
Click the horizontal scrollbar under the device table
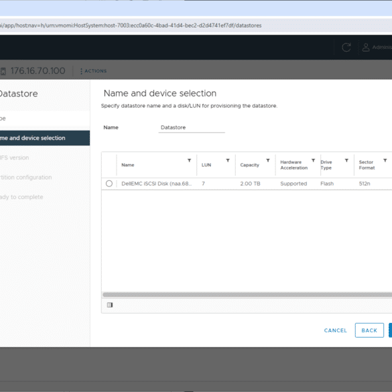tap(247, 295)
